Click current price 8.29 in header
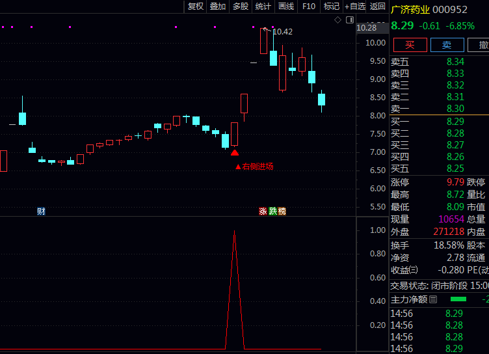Viewport: 489px width, 354px height. click(x=403, y=25)
